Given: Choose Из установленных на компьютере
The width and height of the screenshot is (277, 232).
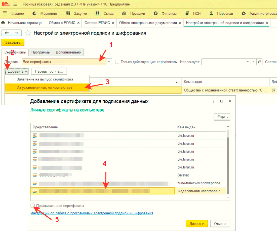Looking at the screenshot, I should pyautogui.click(x=47, y=88).
